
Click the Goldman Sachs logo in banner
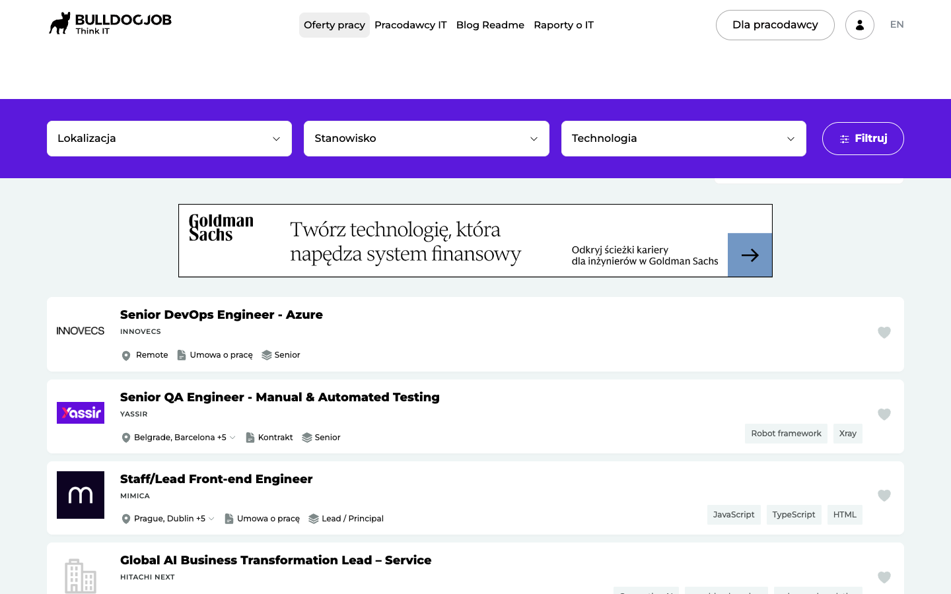[221, 228]
